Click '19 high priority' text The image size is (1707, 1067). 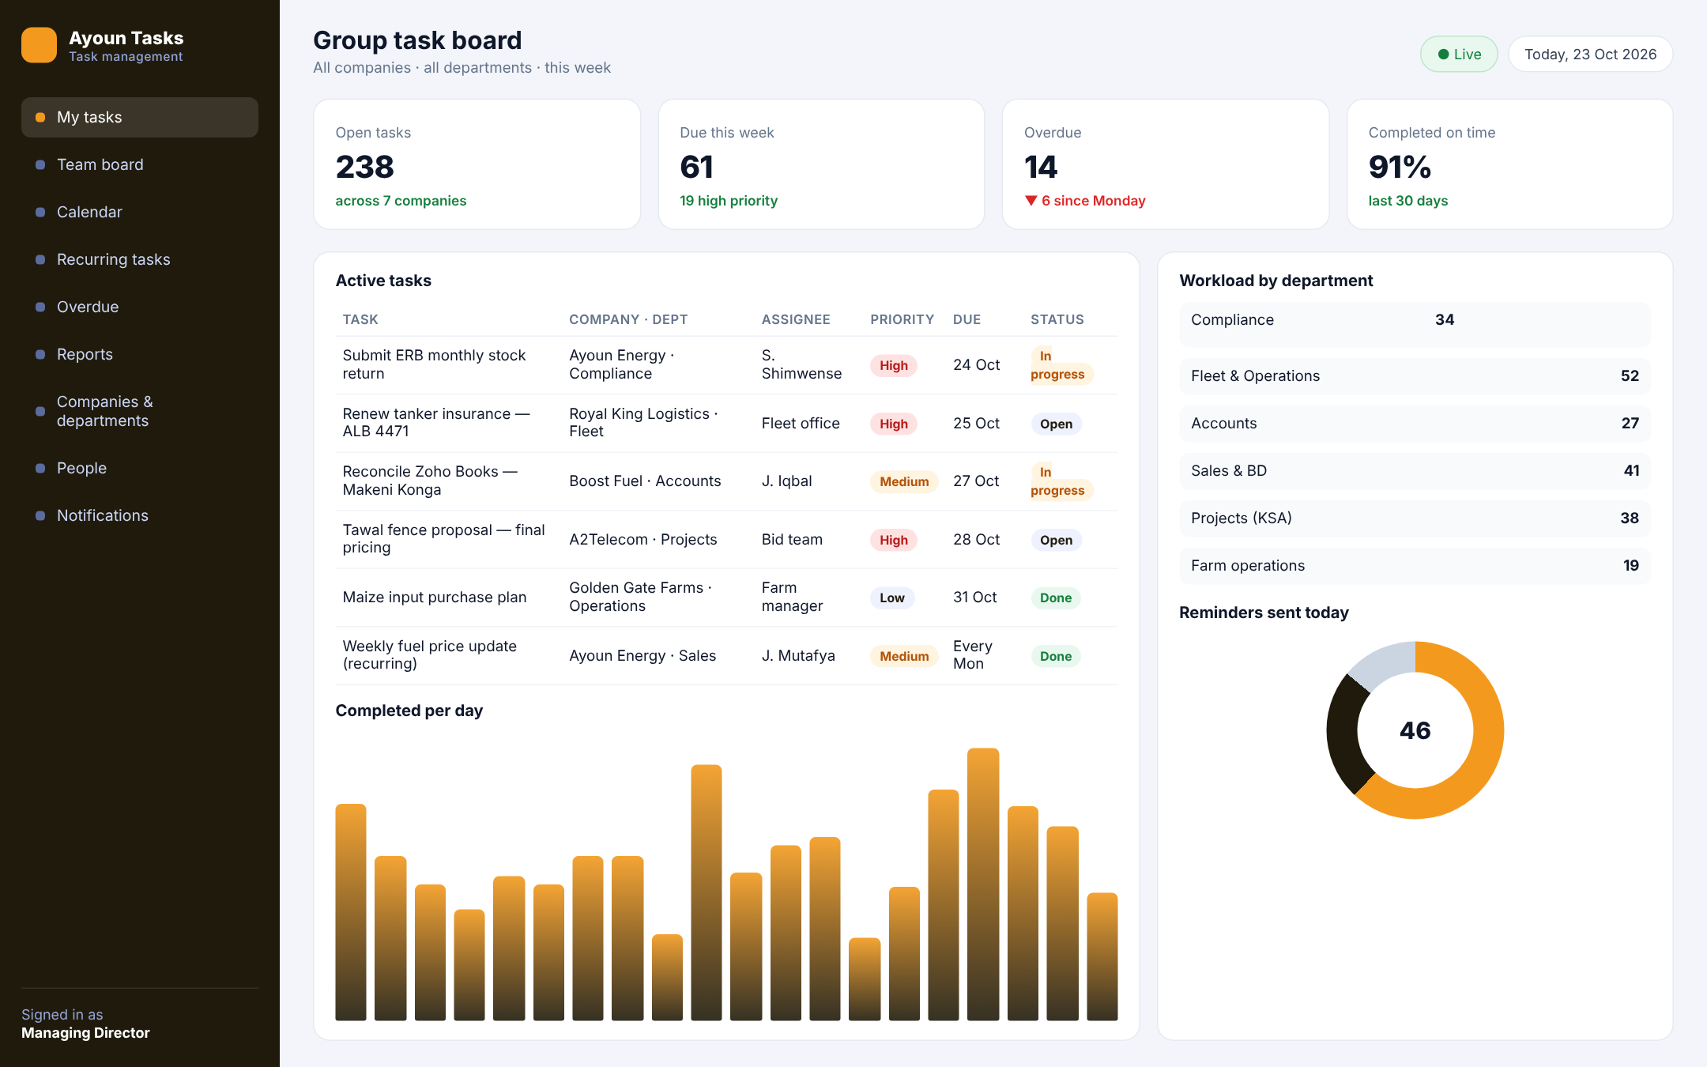pos(729,201)
